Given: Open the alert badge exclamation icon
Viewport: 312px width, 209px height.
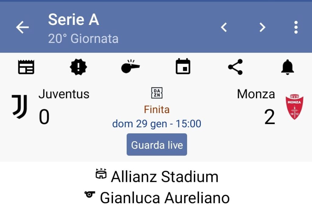Looking at the screenshot, I should pos(78,67).
